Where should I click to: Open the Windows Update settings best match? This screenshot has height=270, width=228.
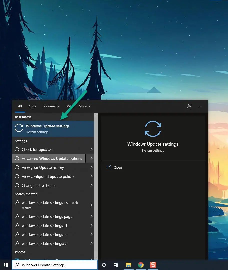[x=53, y=129]
